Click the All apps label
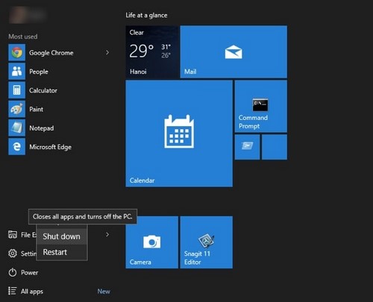The height and width of the screenshot is (302, 373). (x=32, y=292)
